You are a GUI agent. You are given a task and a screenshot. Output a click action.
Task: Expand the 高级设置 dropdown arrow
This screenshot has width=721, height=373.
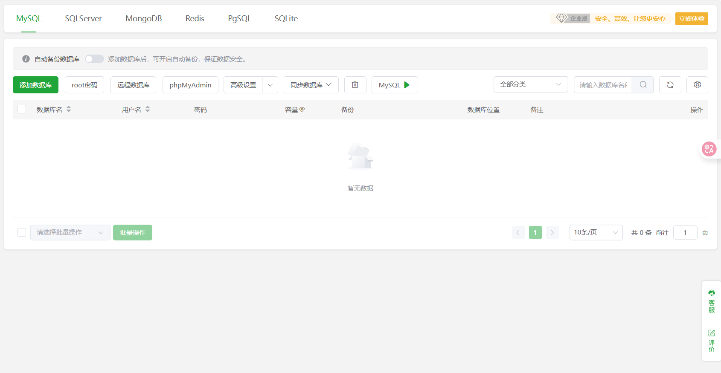tap(270, 85)
